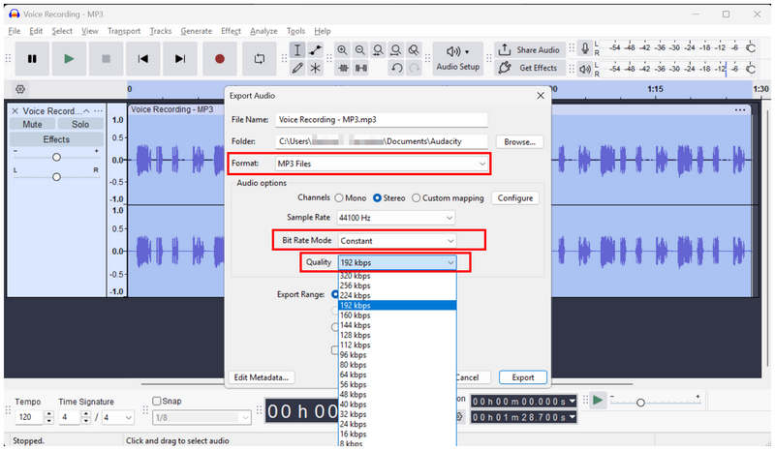The height and width of the screenshot is (450, 775).
Task: Click the Zoom In magnifier
Action: pyautogui.click(x=342, y=50)
